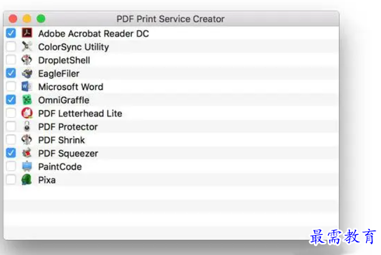Click the Adobe Acrobat Reader DC icon
The width and height of the screenshot is (381, 255).
27,33
